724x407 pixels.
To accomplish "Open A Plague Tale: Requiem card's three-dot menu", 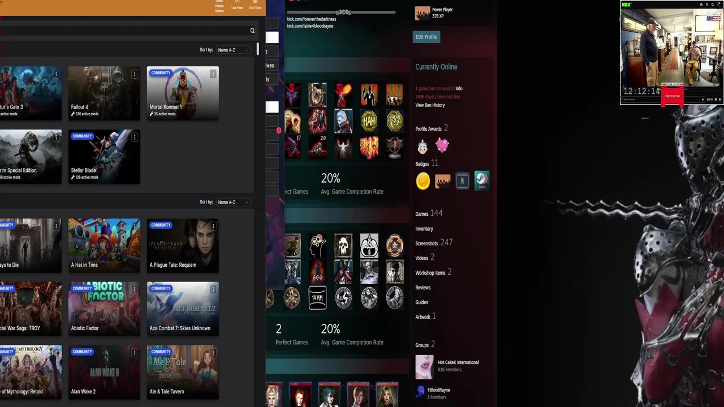I will 213,226.
